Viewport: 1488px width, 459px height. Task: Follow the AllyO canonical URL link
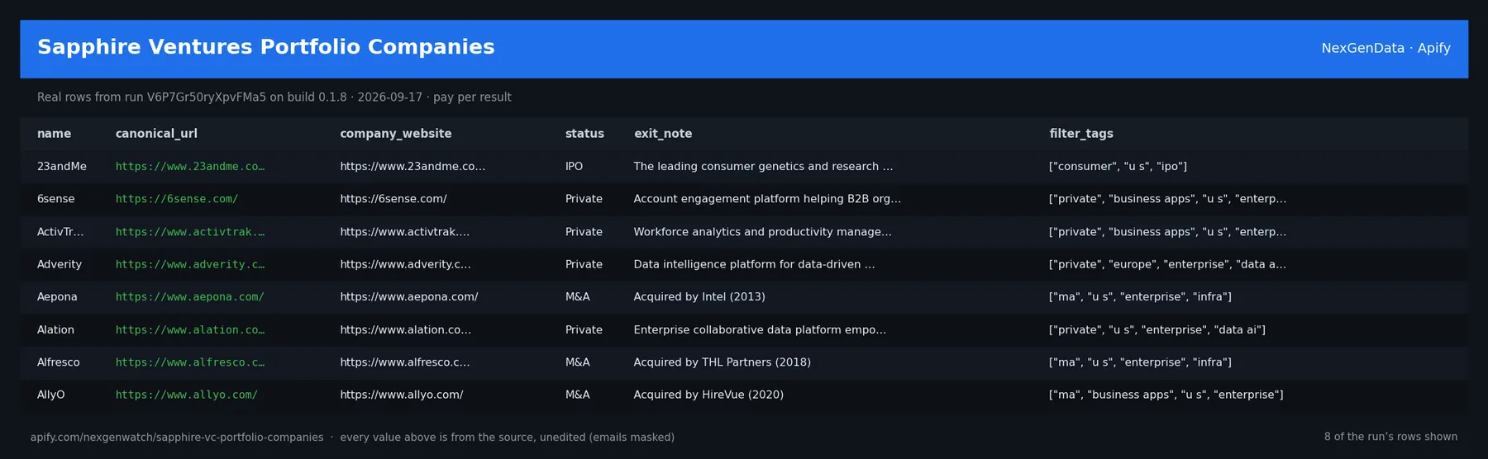click(187, 395)
